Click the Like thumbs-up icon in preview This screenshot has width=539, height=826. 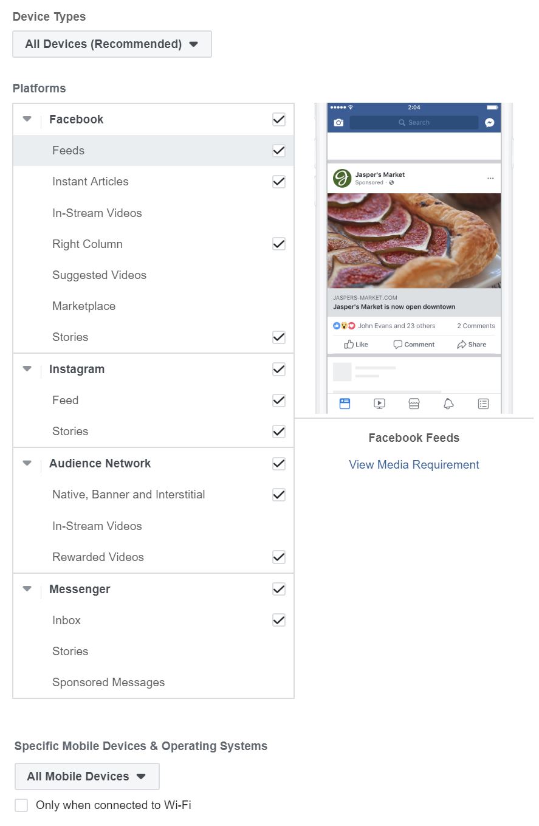coord(349,345)
